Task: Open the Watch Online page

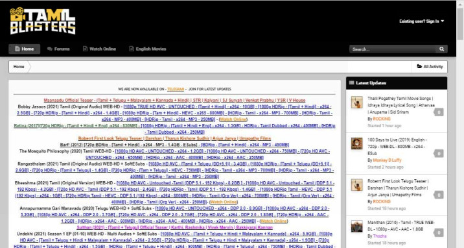Action: pyautogui.click(x=99, y=49)
